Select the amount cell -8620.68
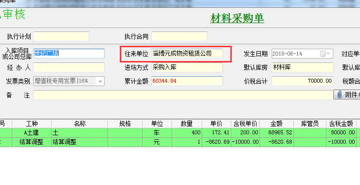 277,142
